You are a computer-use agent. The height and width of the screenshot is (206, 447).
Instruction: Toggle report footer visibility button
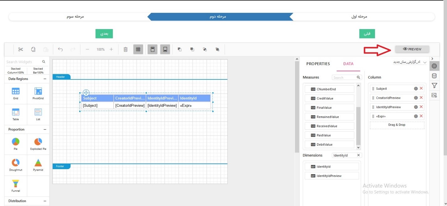coord(165,49)
